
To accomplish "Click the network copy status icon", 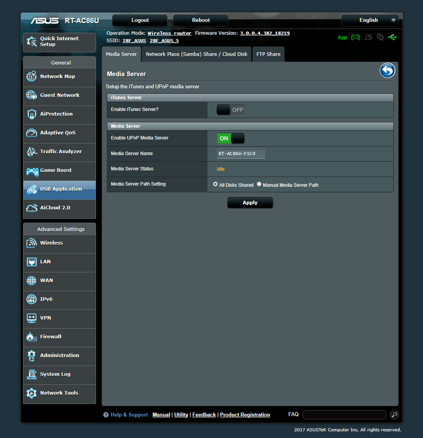I will (x=380, y=37).
